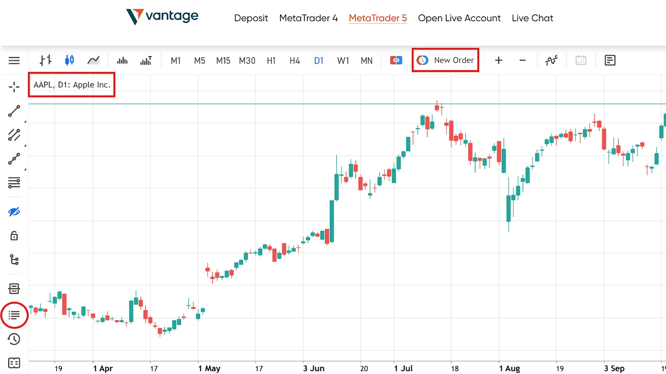The width and height of the screenshot is (666, 374).
Task: Open the circled Market Watch list
Action: tap(14, 315)
